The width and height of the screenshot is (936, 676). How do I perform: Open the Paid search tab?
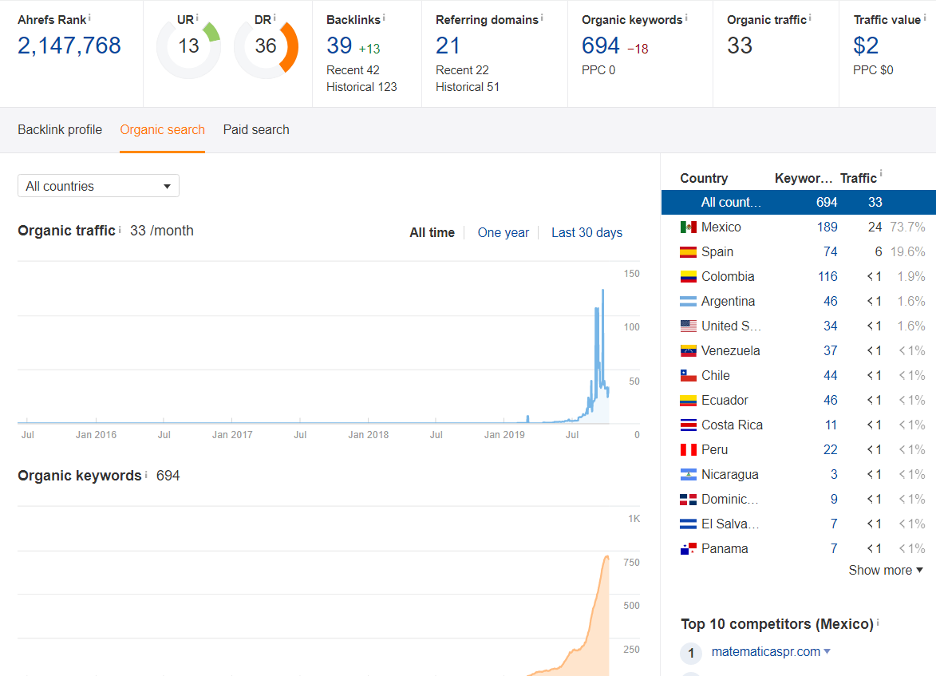coord(256,129)
